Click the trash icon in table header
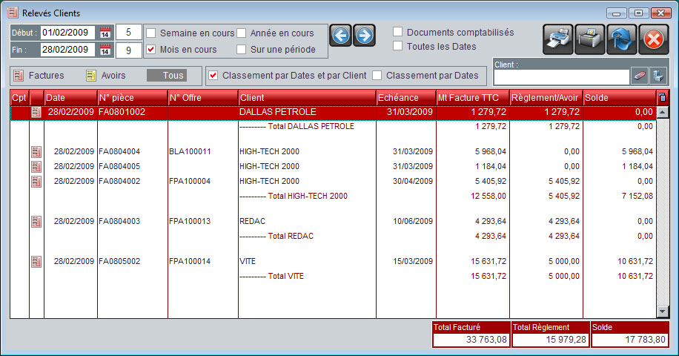This screenshot has height=356, width=679. click(x=662, y=97)
